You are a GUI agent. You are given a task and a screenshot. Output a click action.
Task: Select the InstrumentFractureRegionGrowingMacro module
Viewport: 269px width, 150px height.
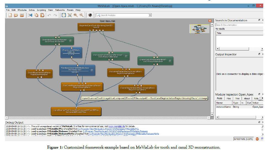pos(126,72)
